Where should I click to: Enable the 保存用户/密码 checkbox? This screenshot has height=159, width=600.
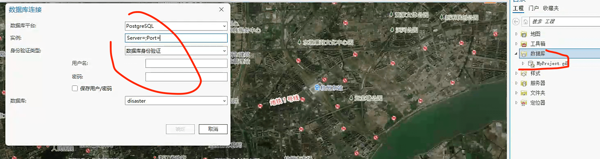pyautogui.click(x=75, y=88)
